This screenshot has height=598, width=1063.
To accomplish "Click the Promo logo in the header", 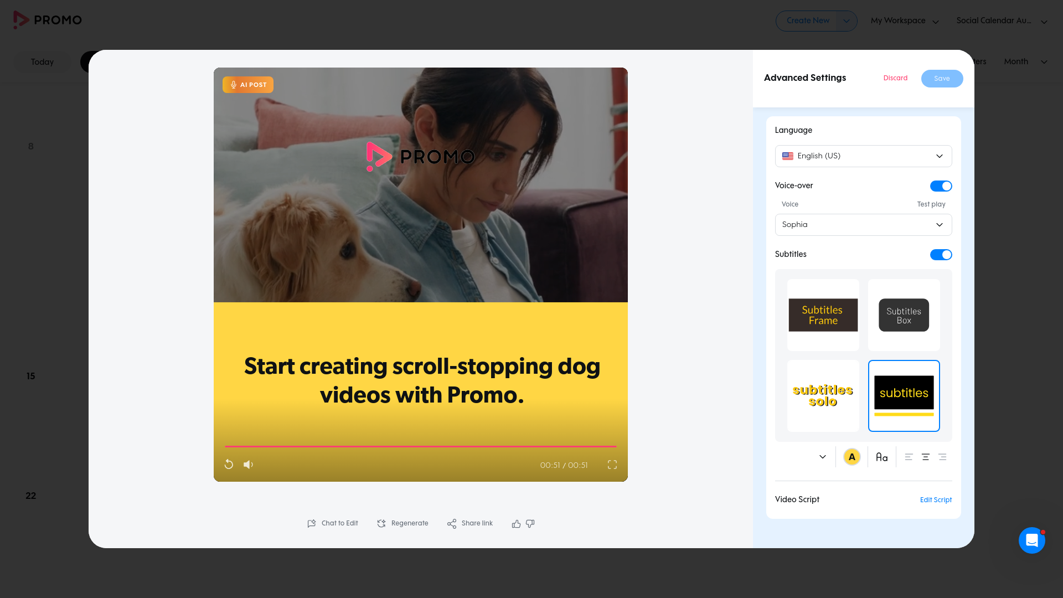I will pyautogui.click(x=48, y=20).
